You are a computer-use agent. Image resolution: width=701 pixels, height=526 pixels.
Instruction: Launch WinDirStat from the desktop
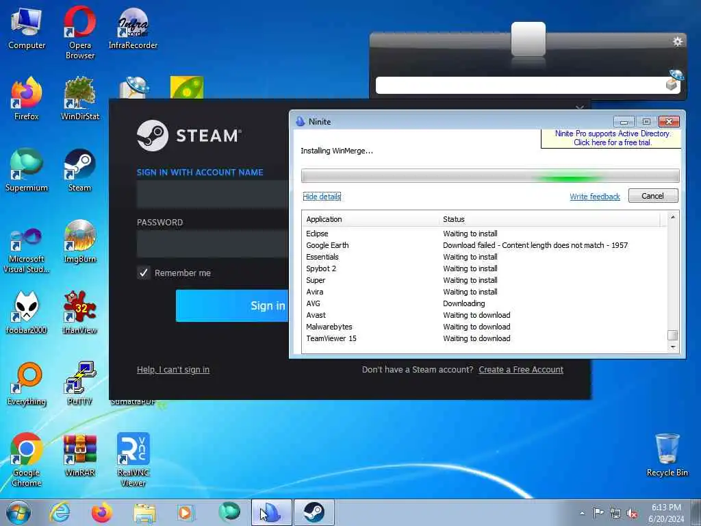click(79, 99)
